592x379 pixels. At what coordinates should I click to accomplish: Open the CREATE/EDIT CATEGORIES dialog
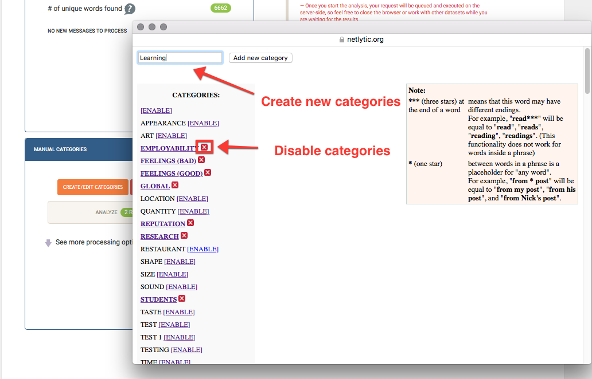(92, 187)
